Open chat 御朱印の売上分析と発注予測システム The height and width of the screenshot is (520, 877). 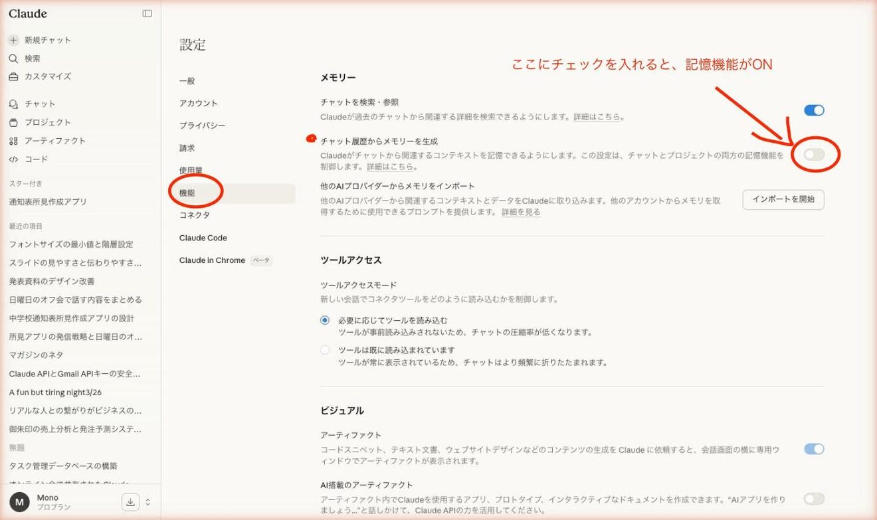75,429
